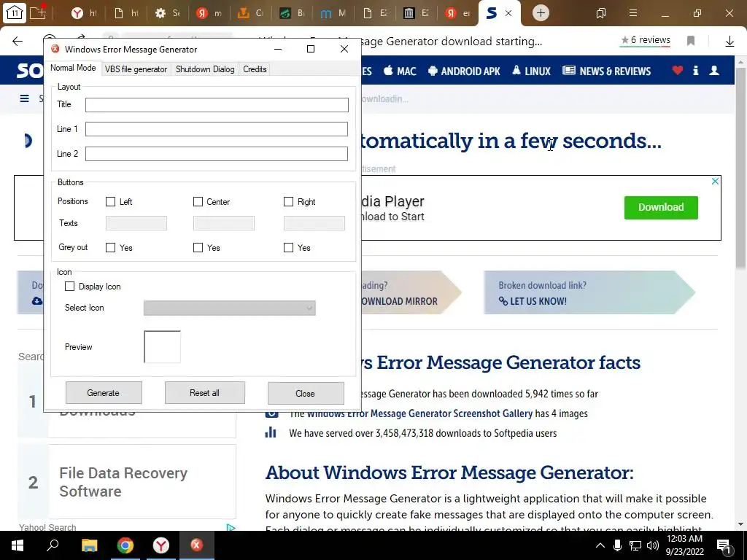Open Google Chrome from the taskbar

point(125,545)
